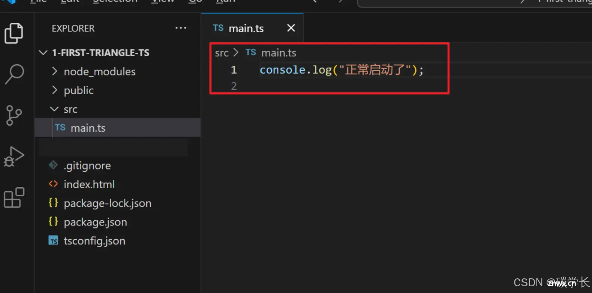Image resolution: width=592 pixels, height=293 pixels.
Task: Open Run and Debug view
Action: (x=14, y=156)
